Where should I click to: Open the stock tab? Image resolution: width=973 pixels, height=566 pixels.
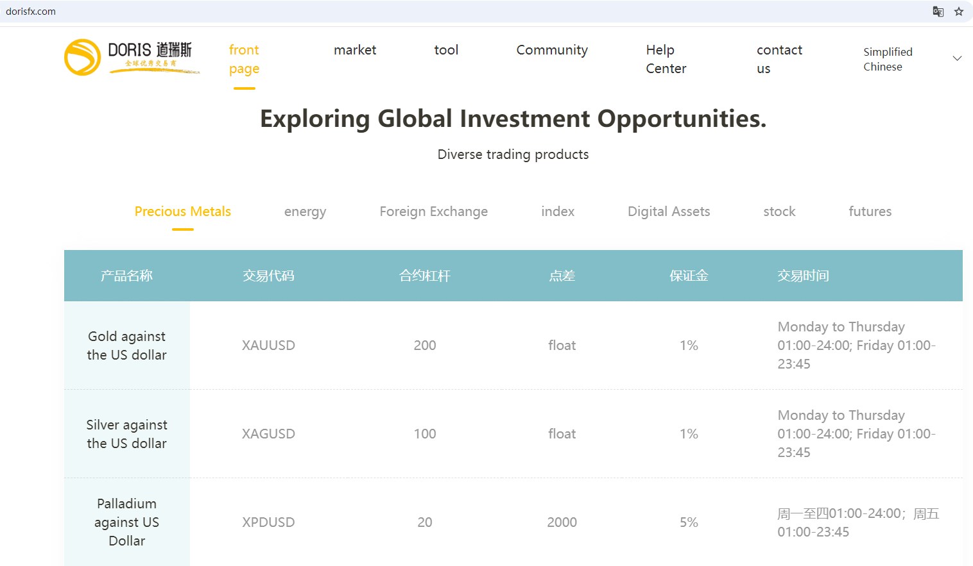[x=779, y=212]
